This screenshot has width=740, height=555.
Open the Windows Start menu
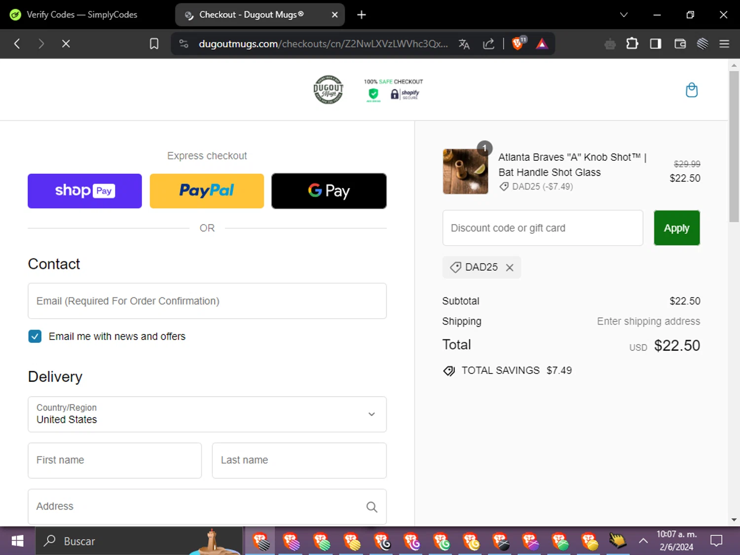pyautogui.click(x=17, y=541)
